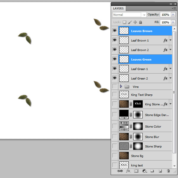
Task: Click the scroll up arrow in layers list
Action: (x=174, y=29)
